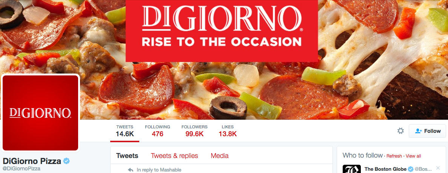This screenshot has width=448, height=173.
Task: Dismiss The Boston Globe suggestion
Action: point(438,168)
